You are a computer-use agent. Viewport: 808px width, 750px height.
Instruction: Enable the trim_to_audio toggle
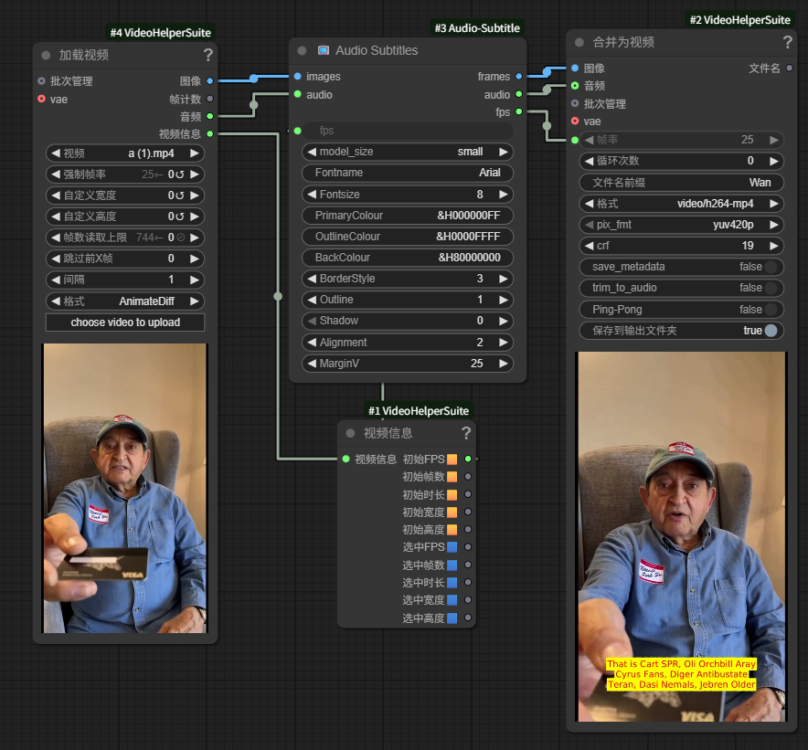point(772,288)
